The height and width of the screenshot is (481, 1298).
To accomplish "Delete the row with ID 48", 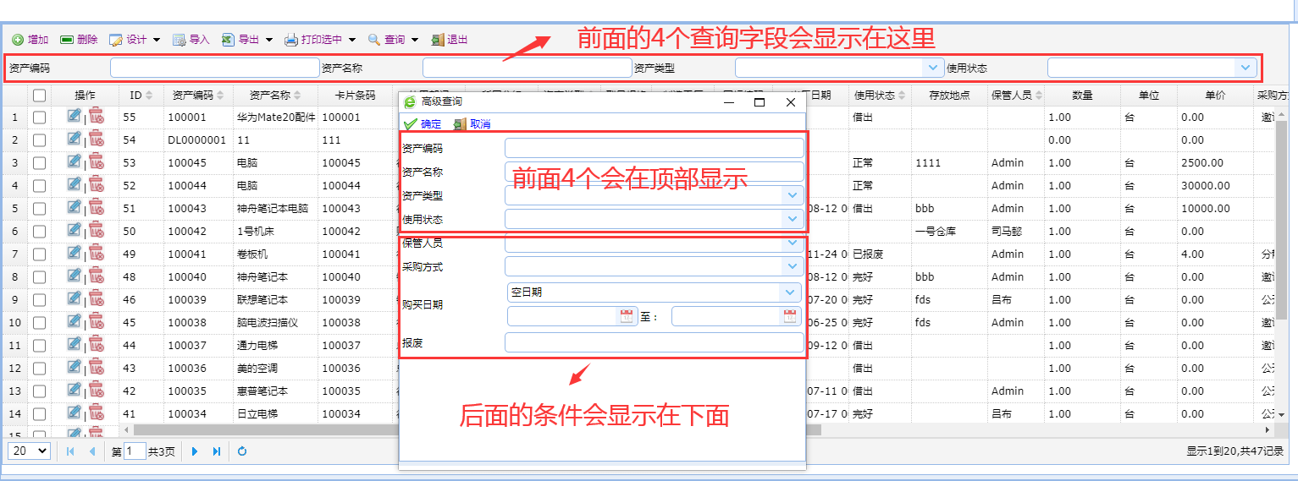I will 96,276.
